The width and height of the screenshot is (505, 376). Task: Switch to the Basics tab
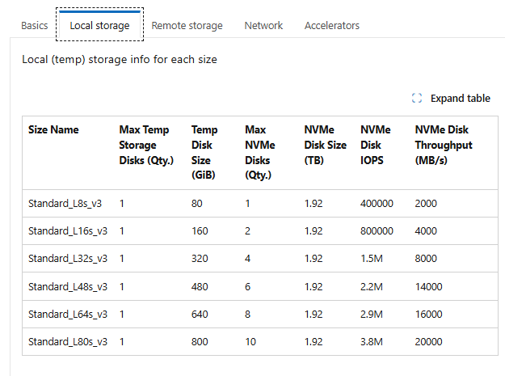35,25
